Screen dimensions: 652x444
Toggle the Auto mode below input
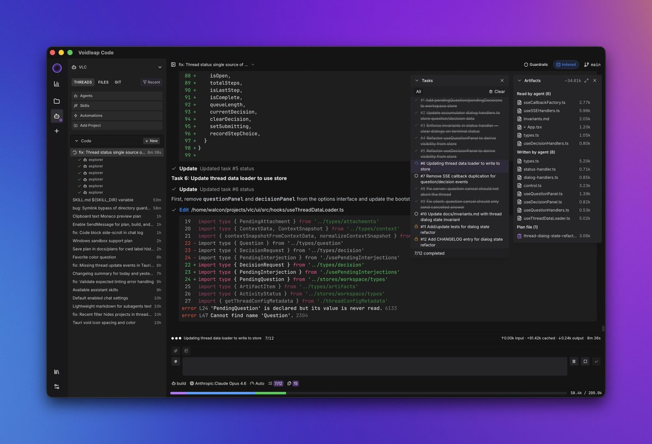click(x=257, y=384)
